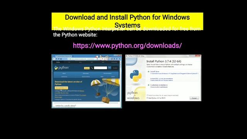Image resolution: width=247 pixels, height=139 pixels.
Task: Choose Install Now in Python setup
Action: pos(155,71)
